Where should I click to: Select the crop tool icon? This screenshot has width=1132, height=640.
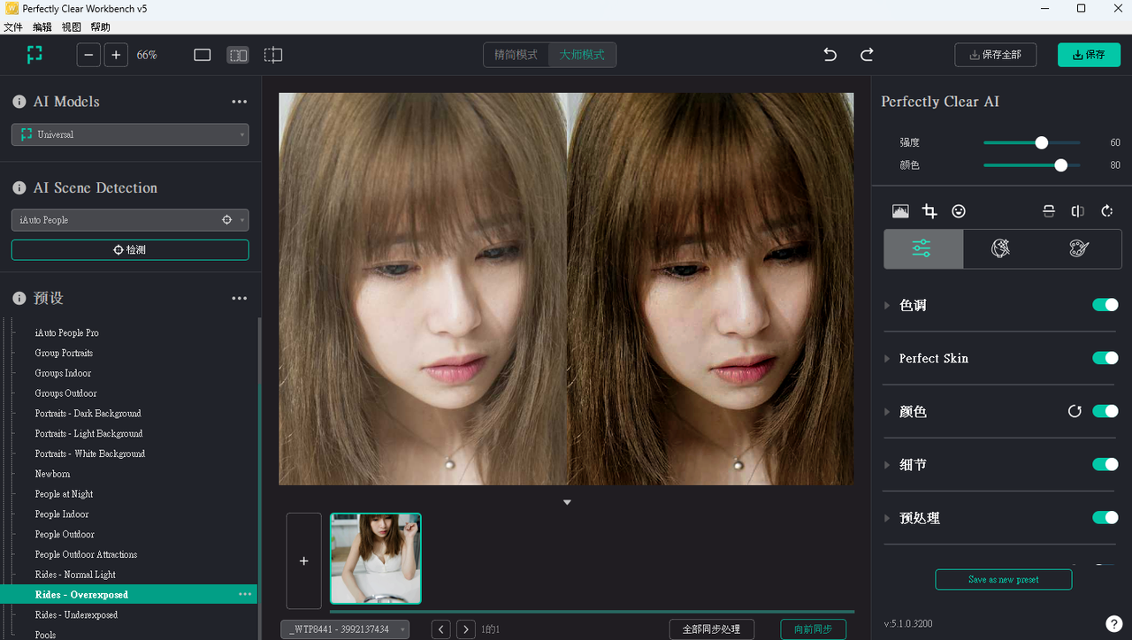[x=929, y=211]
